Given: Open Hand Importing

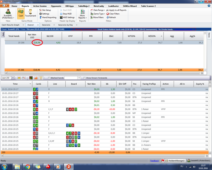Looking at the screenshot, I should (48, 17).
